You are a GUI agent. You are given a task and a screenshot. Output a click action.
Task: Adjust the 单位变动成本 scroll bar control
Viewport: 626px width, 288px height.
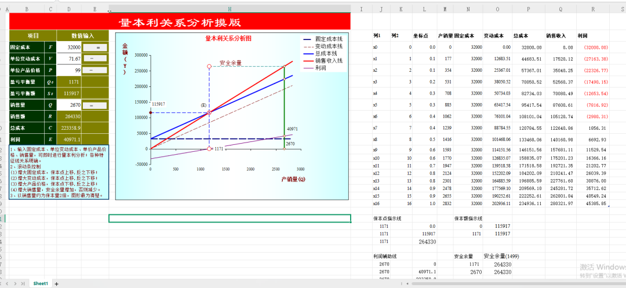click(x=96, y=59)
